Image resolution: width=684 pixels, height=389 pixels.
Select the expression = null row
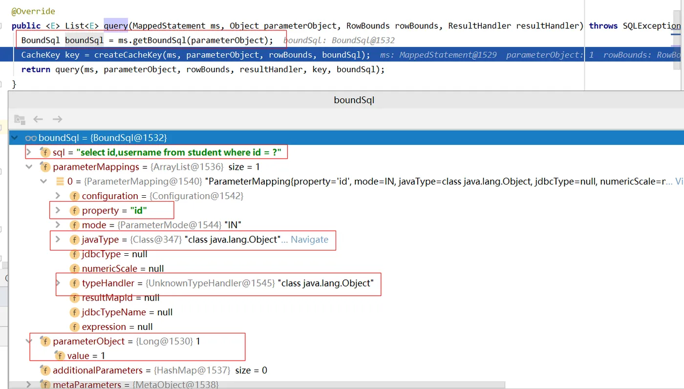click(345, 327)
